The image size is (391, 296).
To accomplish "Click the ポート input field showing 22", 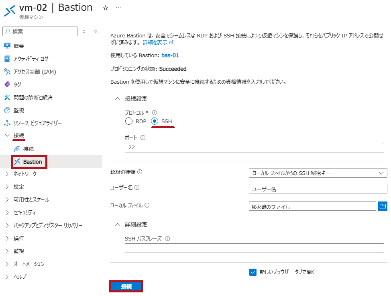I will (x=255, y=148).
